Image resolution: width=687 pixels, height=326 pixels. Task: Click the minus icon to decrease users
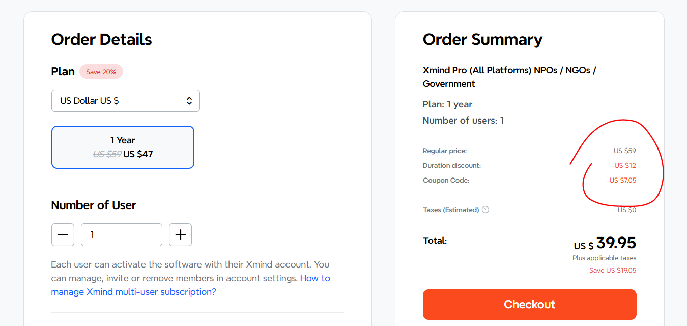(63, 234)
